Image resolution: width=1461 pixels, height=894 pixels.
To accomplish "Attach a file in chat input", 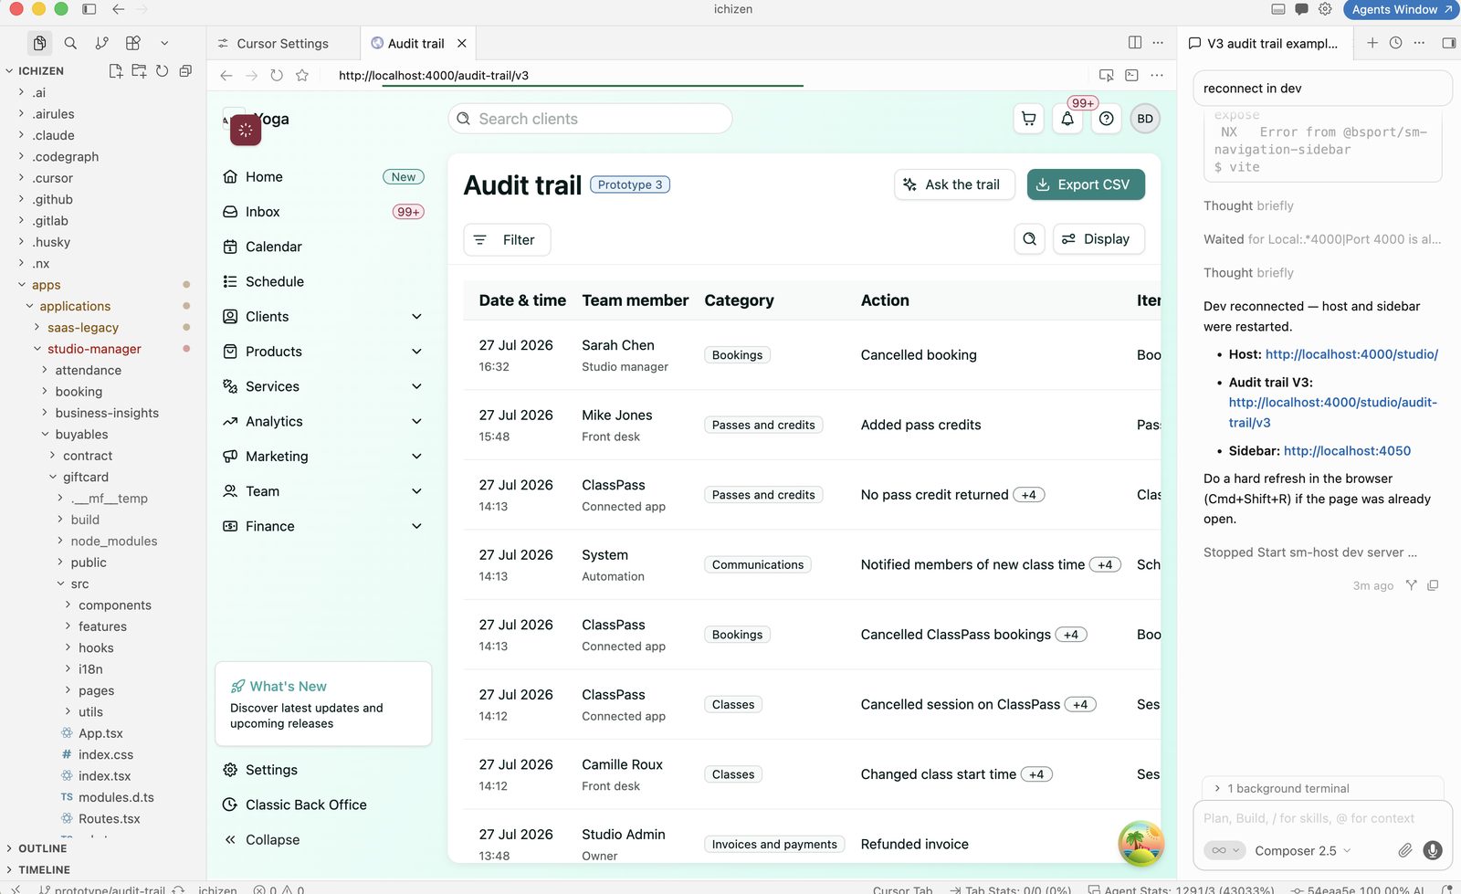I will (1404, 850).
